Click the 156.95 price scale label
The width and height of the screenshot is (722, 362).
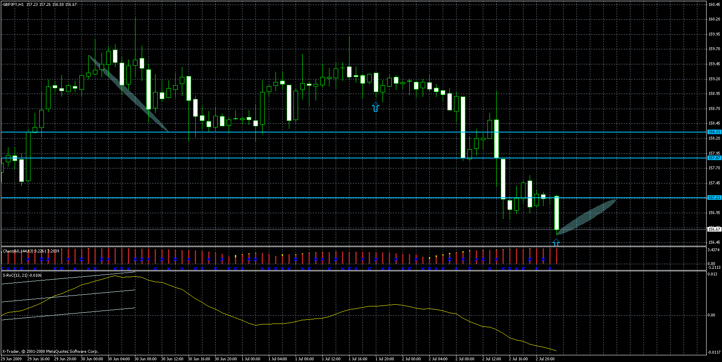714,213
